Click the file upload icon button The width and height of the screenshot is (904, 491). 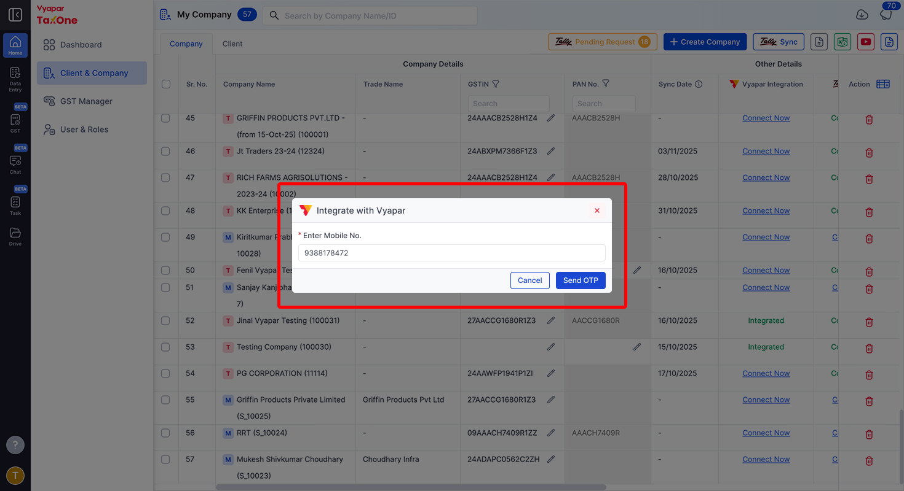[819, 42]
